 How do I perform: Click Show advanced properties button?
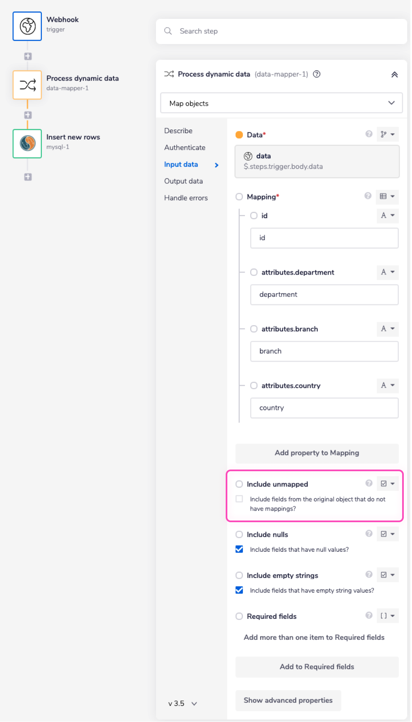[x=288, y=700]
